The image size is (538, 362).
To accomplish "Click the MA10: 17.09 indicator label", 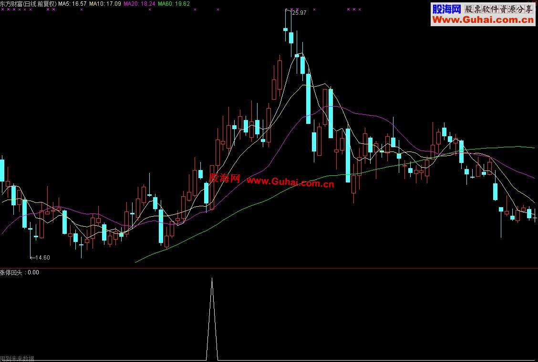I will pos(105,4).
